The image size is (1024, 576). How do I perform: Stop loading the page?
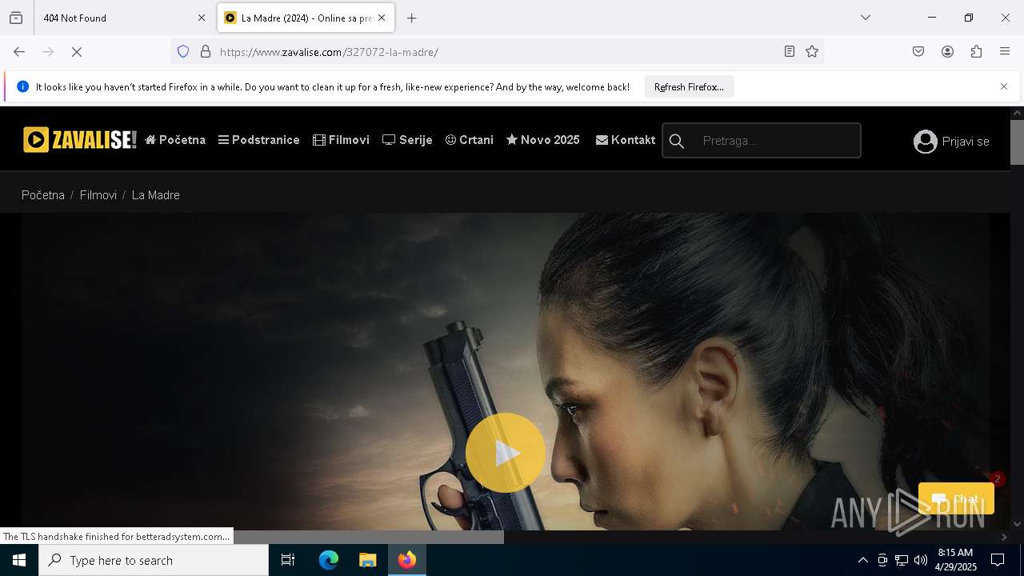(x=77, y=51)
